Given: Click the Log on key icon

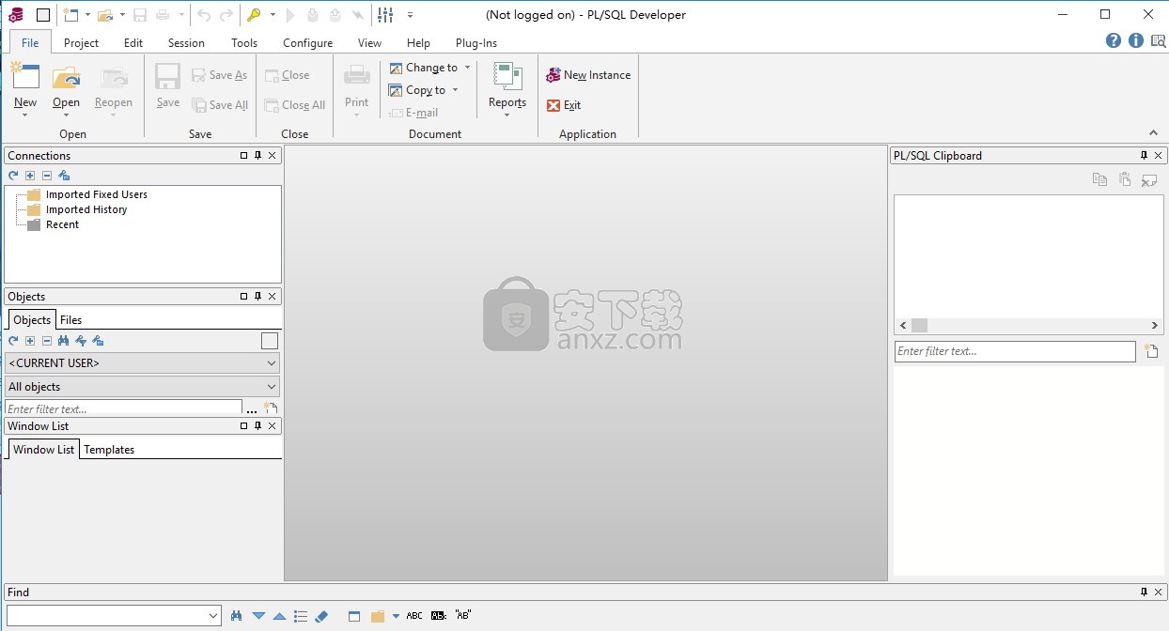Looking at the screenshot, I should tap(254, 14).
